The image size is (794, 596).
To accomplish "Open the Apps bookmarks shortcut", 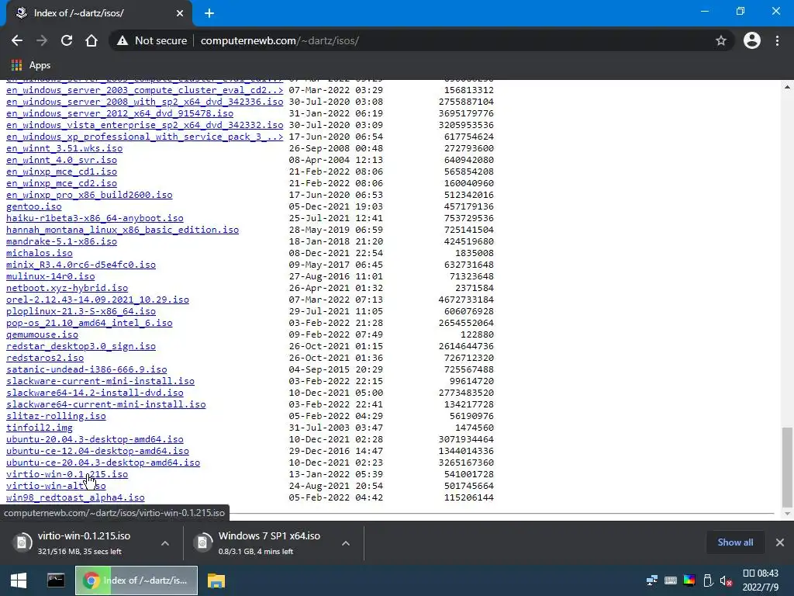I will [31, 65].
